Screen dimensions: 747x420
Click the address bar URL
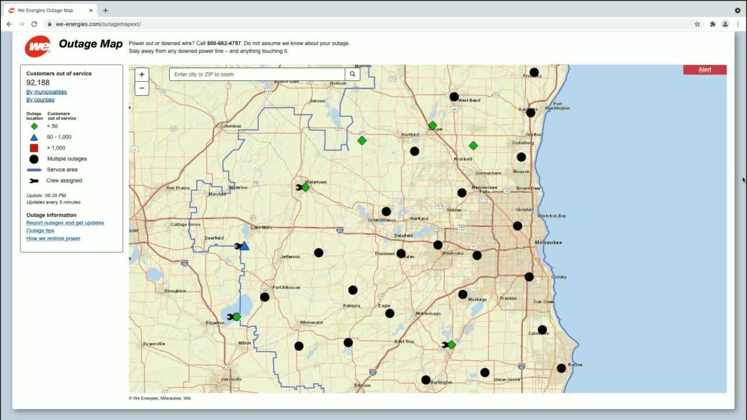pos(98,24)
